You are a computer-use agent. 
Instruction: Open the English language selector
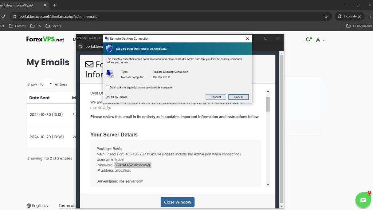click(x=38, y=206)
